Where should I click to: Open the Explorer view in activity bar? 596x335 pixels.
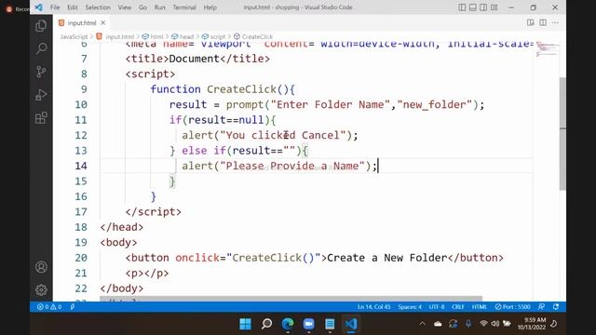pyautogui.click(x=41, y=26)
